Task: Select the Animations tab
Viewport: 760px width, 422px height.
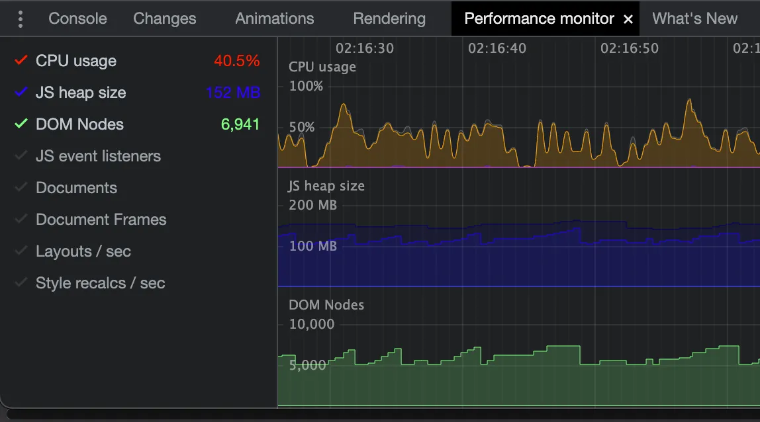Action: [x=274, y=19]
